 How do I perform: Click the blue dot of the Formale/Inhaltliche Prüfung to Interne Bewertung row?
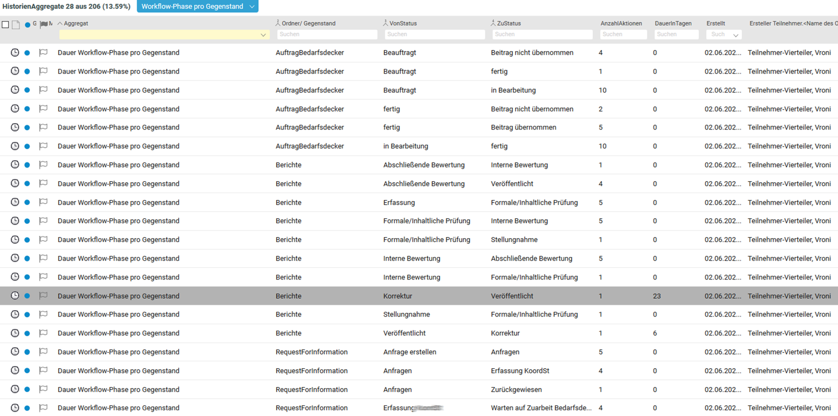pyautogui.click(x=27, y=221)
